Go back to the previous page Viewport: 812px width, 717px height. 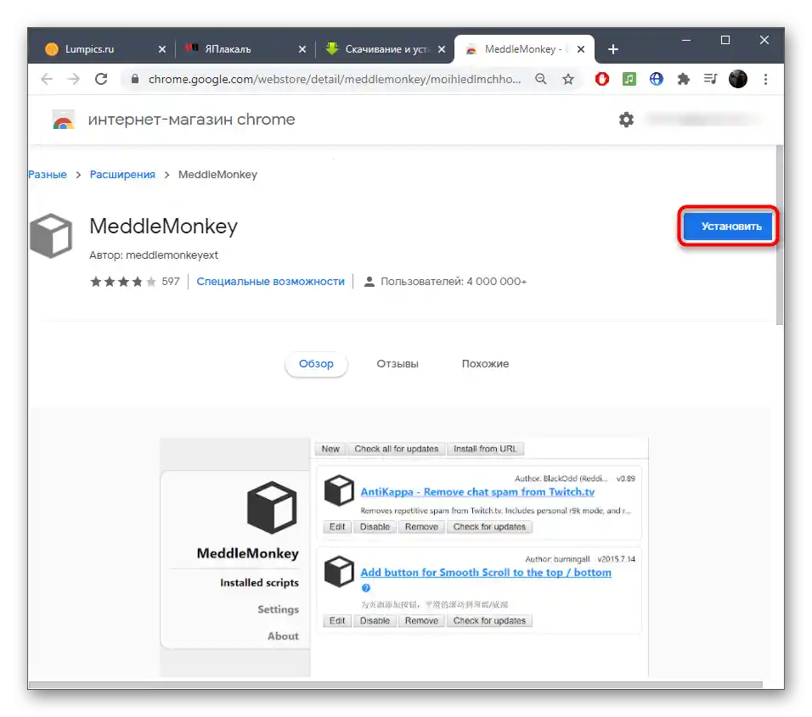(x=47, y=79)
